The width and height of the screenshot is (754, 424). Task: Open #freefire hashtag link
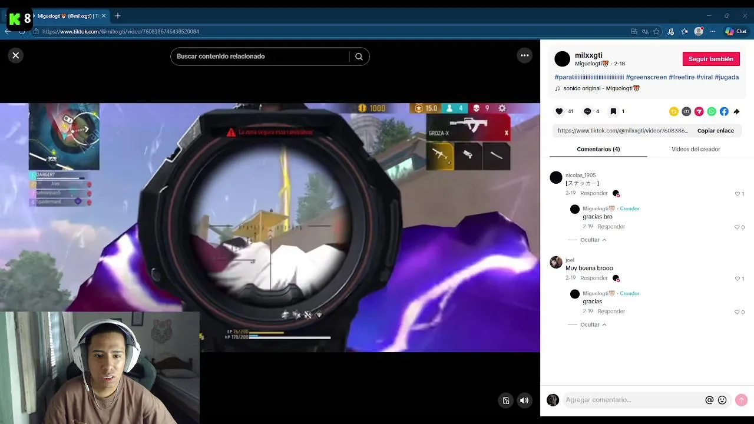click(682, 77)
